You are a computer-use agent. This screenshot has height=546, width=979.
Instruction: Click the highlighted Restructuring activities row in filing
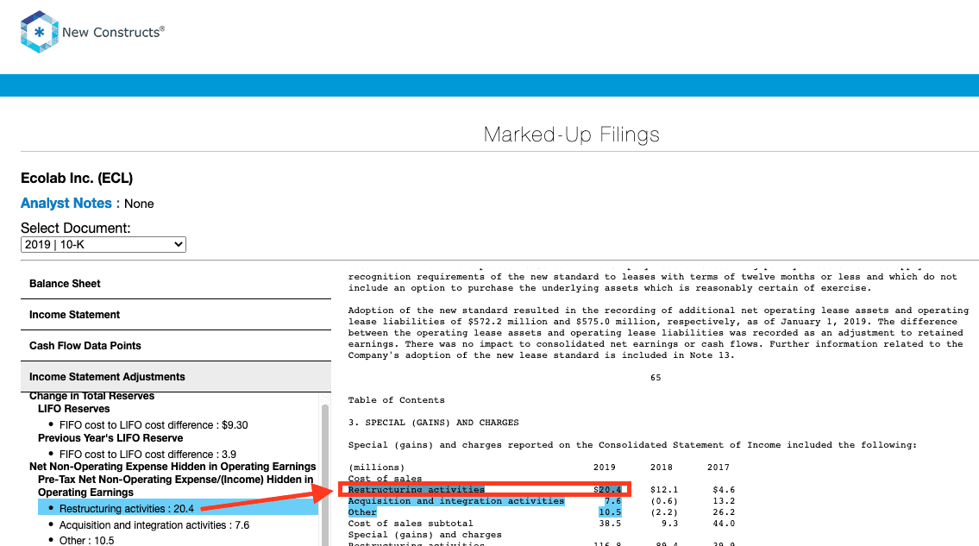click(485, 490)
